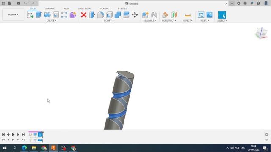Switch to the SURFACE tab
This screenshot has height=152, width=271.
(x=50, y=8)
